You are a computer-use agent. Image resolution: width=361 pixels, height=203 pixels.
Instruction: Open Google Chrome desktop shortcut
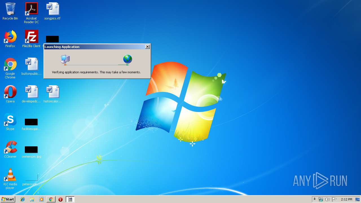point(10,68)
